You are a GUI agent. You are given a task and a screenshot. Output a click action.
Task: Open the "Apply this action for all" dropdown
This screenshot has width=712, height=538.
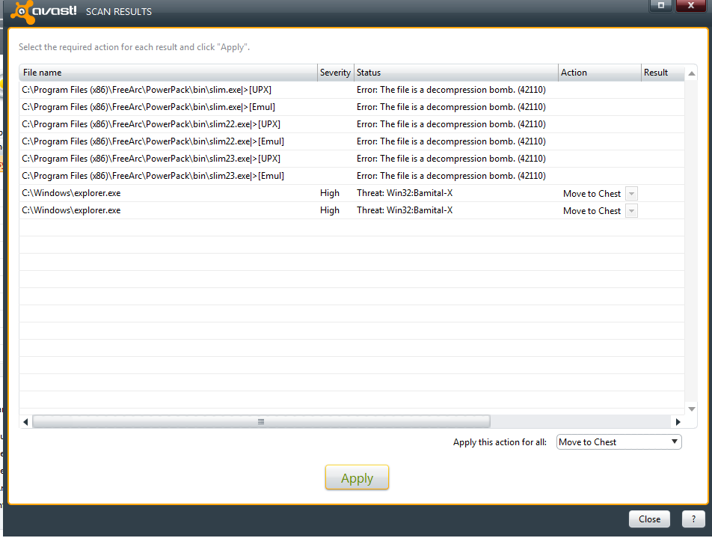click(x=619, y=442)
